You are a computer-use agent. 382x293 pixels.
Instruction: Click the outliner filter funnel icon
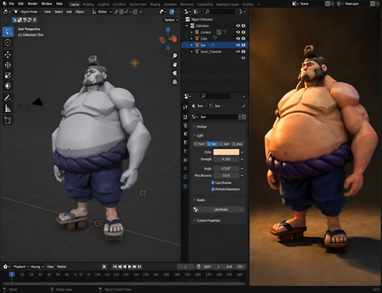click(242, 12)
